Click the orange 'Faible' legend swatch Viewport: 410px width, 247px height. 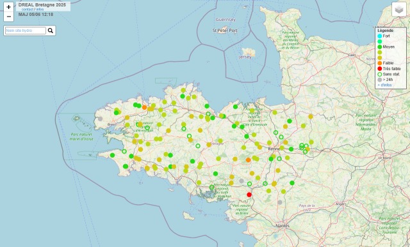[380, 63]
